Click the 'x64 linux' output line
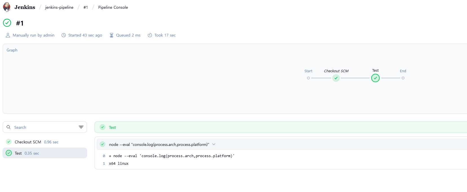 pos(119,164)
